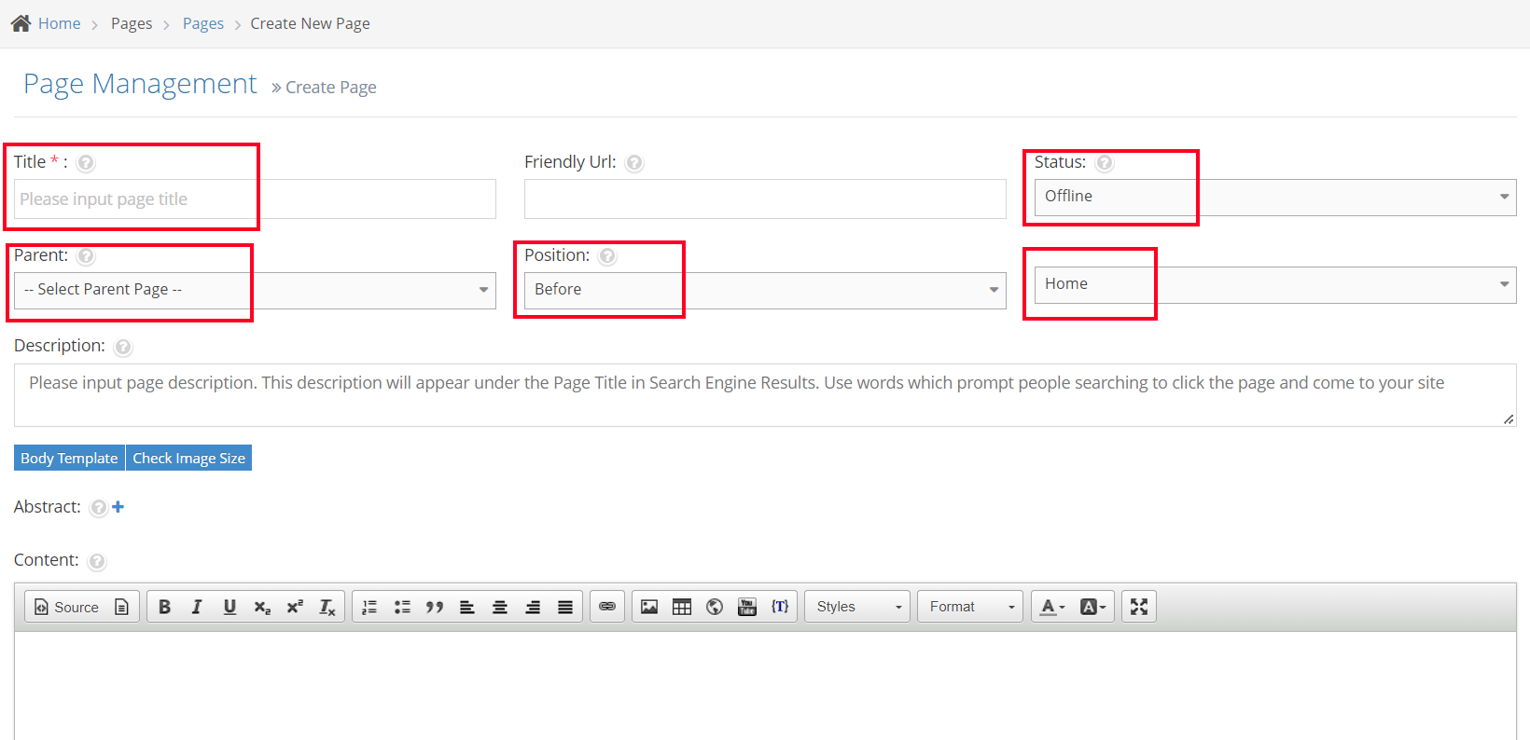Image resolution: width=1530 pixels, height=740 pixels.
Task: Focus the Friendly Url input field
Action: (x=765, y=199)
